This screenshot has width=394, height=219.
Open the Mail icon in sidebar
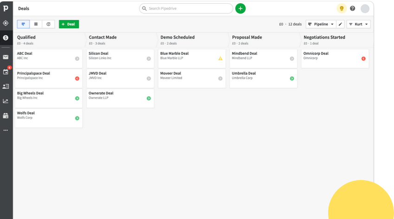6,57
